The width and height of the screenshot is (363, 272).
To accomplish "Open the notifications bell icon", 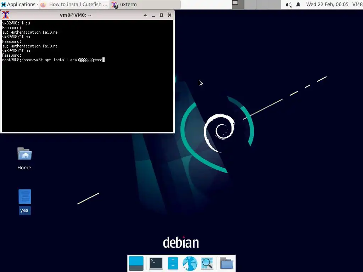I will coord(298,5).
